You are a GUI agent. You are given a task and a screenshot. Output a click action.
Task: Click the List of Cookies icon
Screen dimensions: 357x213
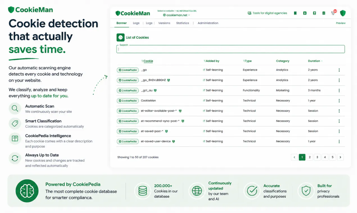[120, 37]
